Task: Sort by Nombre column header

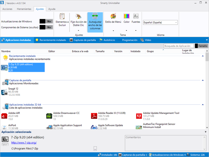Action: tap(24, 51)
